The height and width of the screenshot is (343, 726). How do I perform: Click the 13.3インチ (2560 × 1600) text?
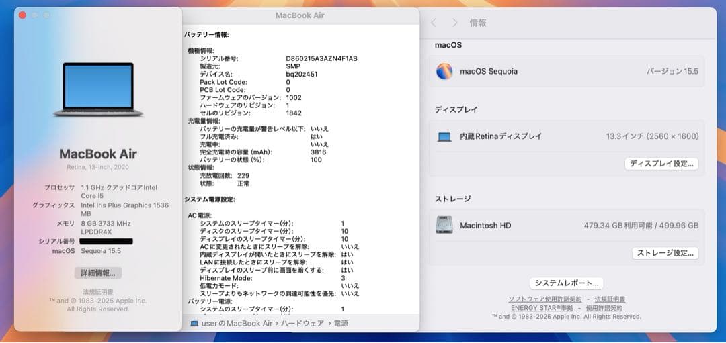[x=652, y=136]
